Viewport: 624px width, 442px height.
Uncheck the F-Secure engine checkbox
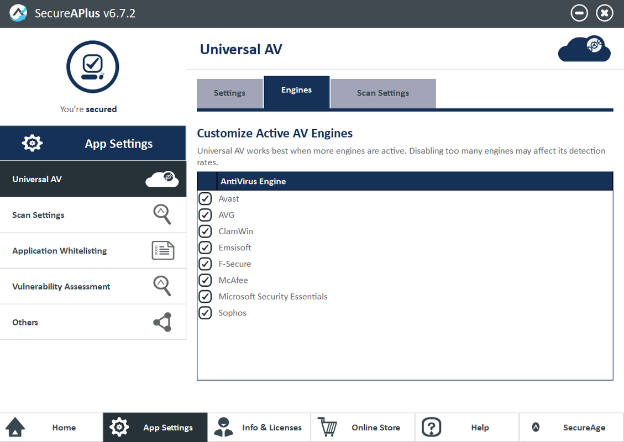(x=205, y=264)
